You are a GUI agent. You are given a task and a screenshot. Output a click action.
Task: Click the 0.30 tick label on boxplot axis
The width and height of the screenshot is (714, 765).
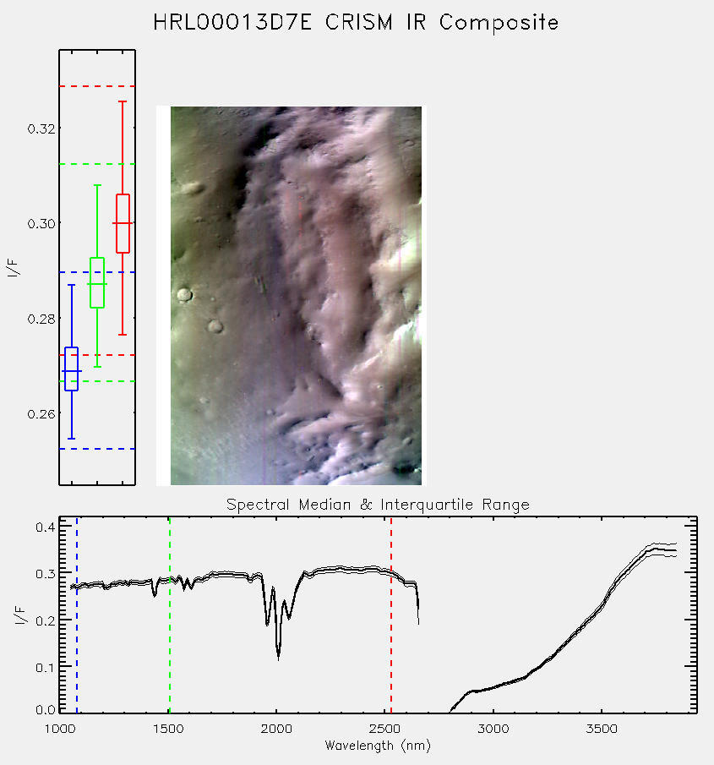[41, 223]
